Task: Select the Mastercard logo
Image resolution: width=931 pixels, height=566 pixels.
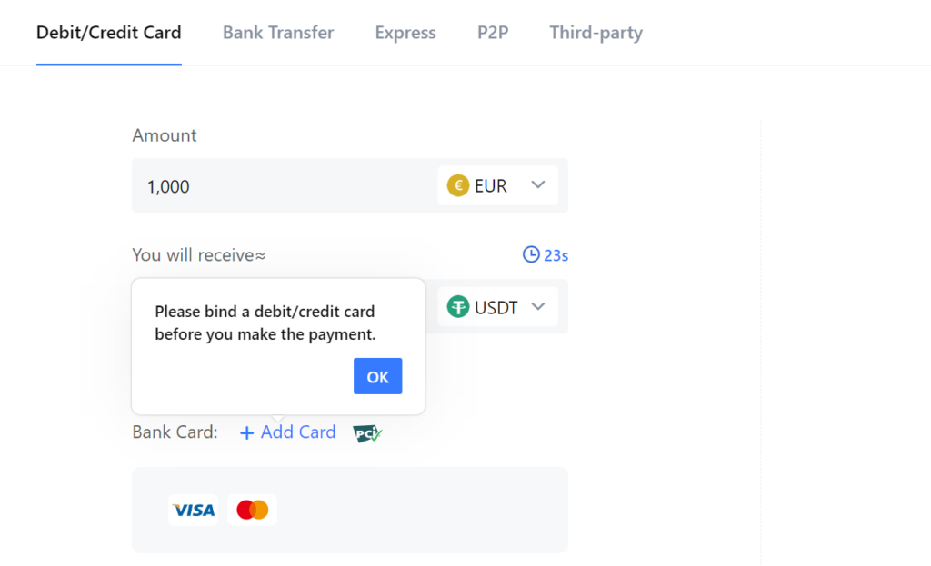Action: [252, 510]
